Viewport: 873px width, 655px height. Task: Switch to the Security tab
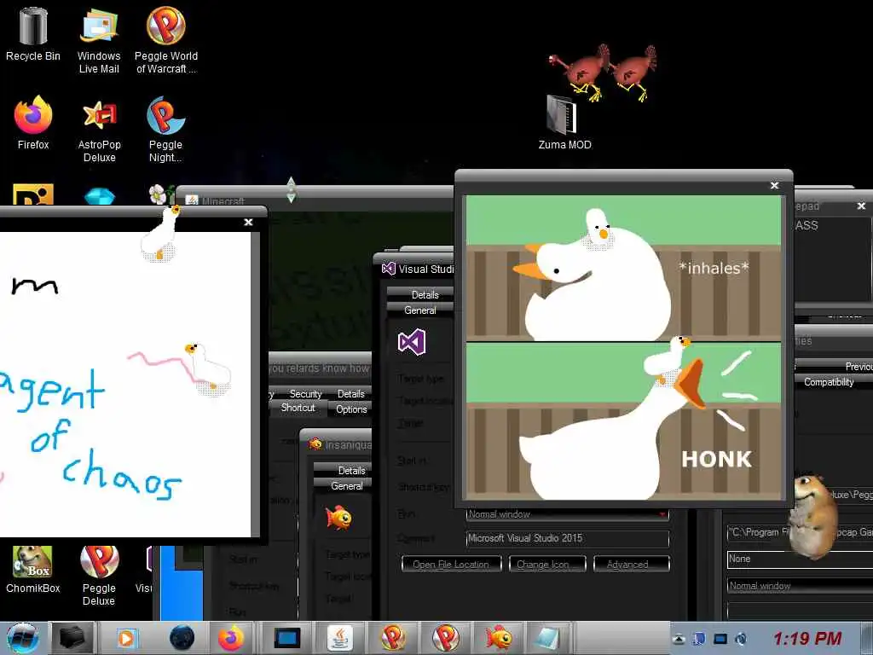[x=305, y=394]
